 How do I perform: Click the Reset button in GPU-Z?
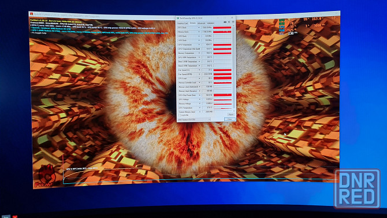[x=231, y=114]
